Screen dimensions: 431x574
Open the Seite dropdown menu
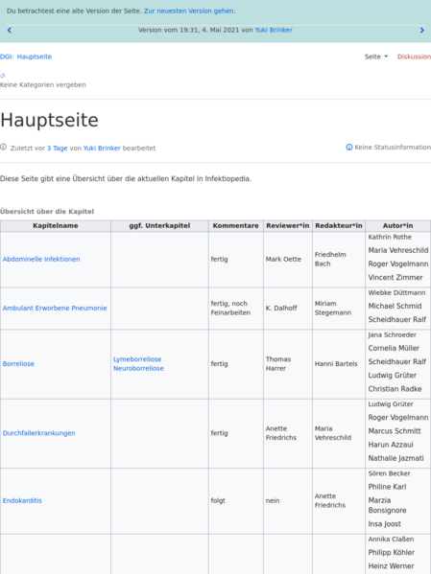coord(376,57)
